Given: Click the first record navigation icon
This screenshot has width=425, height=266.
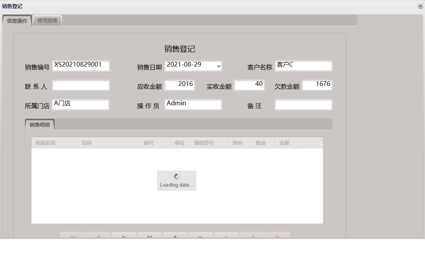Looking at the screenshot, I should 72,236.
